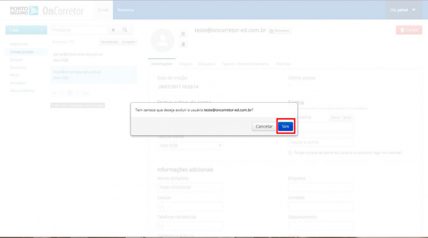
Task: Click the Pesquisar search input field
Action: pyautogui.click(x=79, y=30)
